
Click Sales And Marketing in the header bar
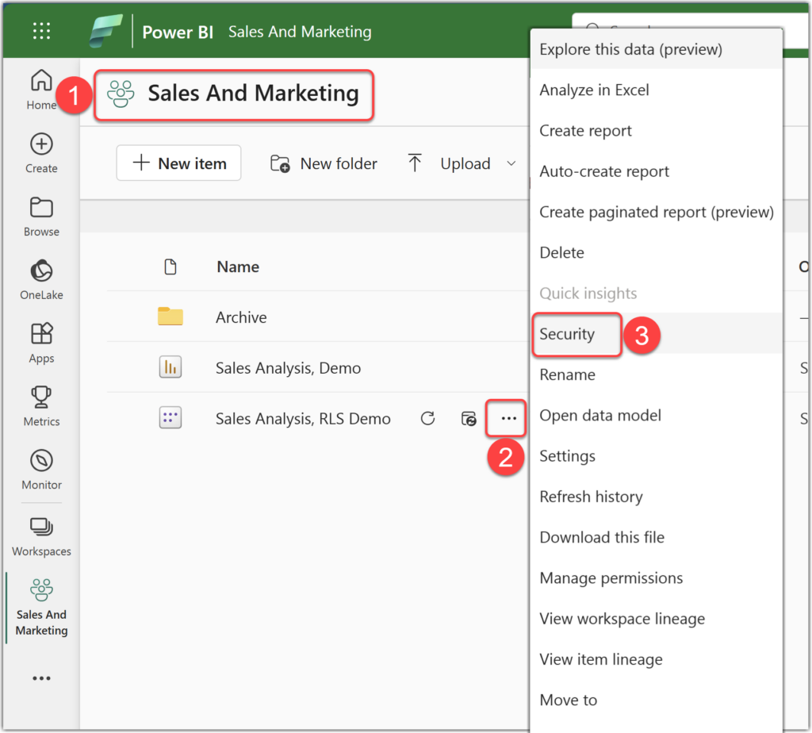[300, 32]
